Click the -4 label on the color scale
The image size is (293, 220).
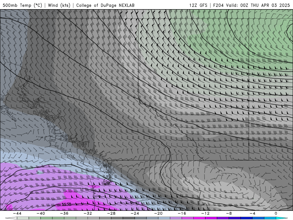click(253, 213)
